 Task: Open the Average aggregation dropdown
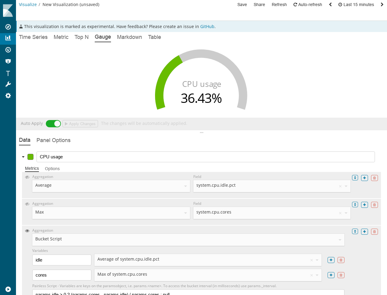111,186
